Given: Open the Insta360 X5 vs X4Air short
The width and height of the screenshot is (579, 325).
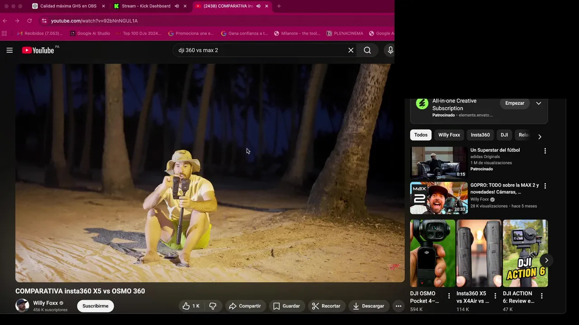Looking at the screenshot, I should 479,253.
